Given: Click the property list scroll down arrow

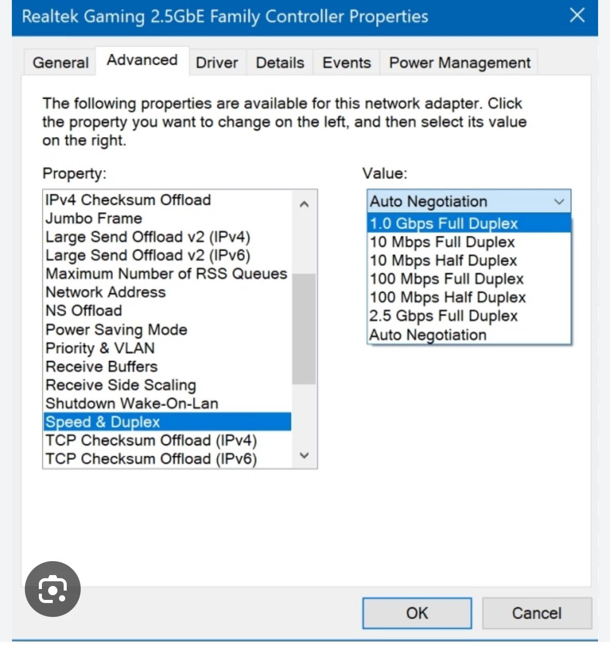Looking at the screenshot, I should 304,455.
